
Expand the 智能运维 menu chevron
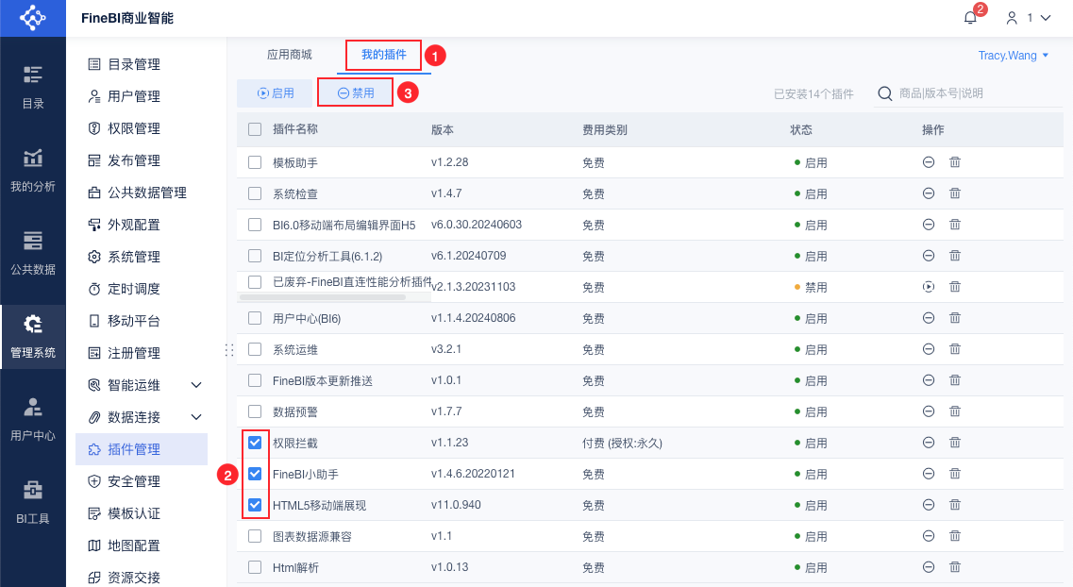pyautogui.click(x=196, y=385)
